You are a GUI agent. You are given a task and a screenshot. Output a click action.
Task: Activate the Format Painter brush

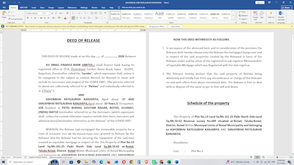click(x=16, y=19)
